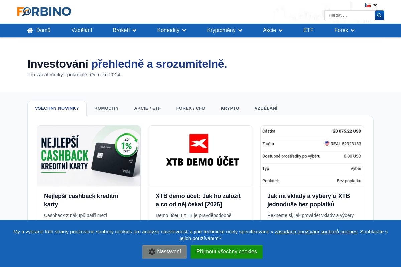401x267 pixels.
Task: Switch to the FOREX / CFD tab
Action: pos(191,108)
